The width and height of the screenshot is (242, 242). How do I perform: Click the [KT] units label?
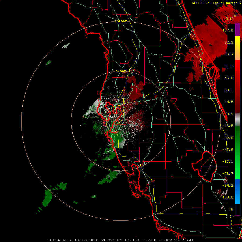230,19
